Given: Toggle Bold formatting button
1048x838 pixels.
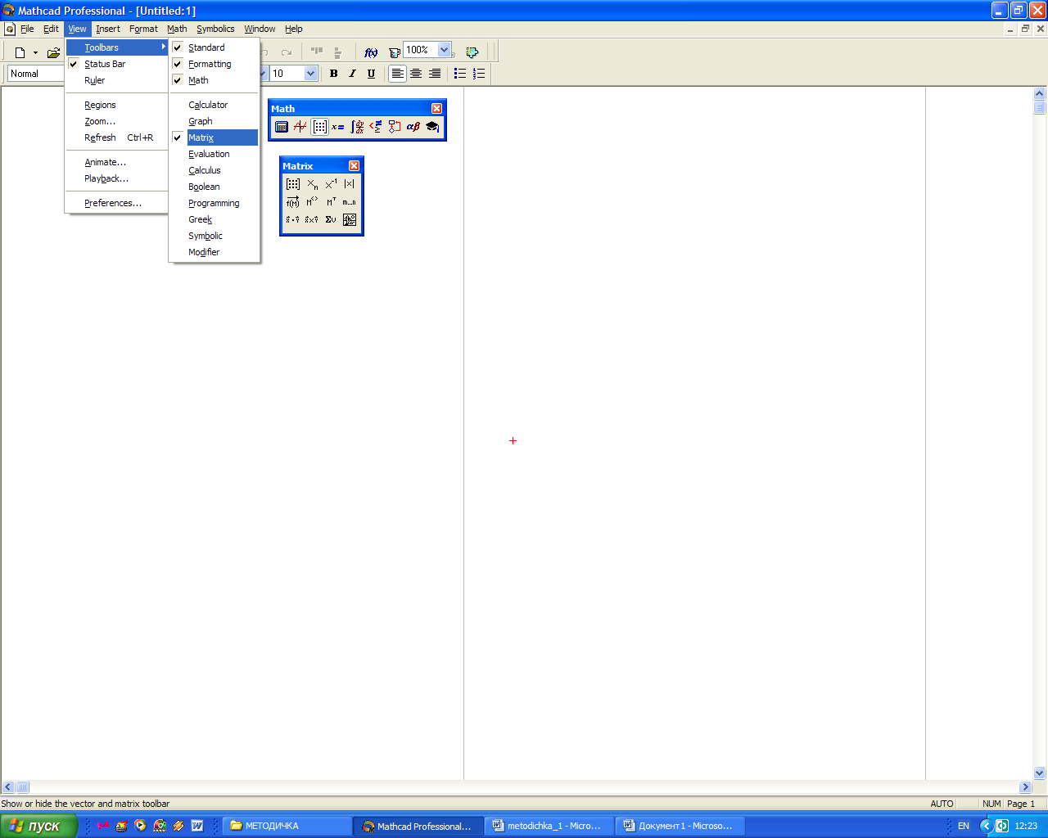Looking at the screenshot, I should (x=333, y=74).
